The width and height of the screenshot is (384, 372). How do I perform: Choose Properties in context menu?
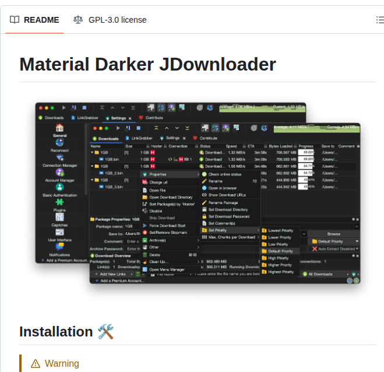pyautogui.click(x=171, y=174)
